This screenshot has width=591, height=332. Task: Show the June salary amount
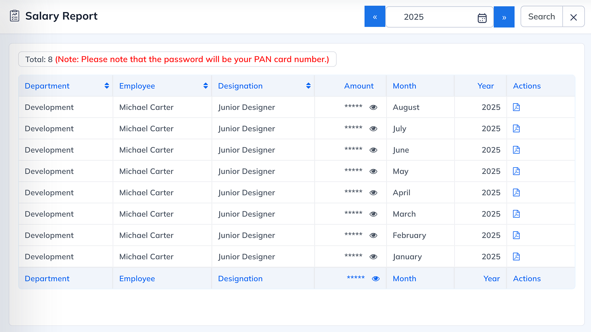pyautogui.click(x=373, y=150)
